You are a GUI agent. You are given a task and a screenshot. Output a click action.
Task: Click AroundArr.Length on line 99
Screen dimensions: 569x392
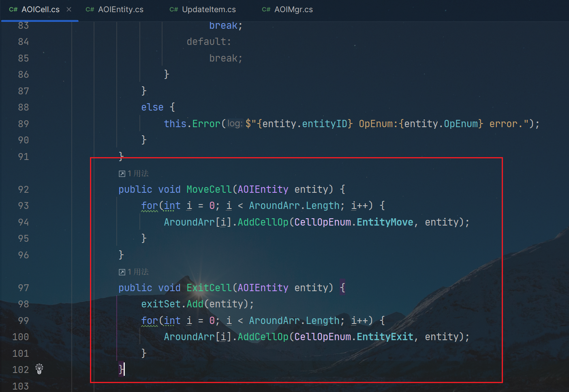click(x=294, y=320)
